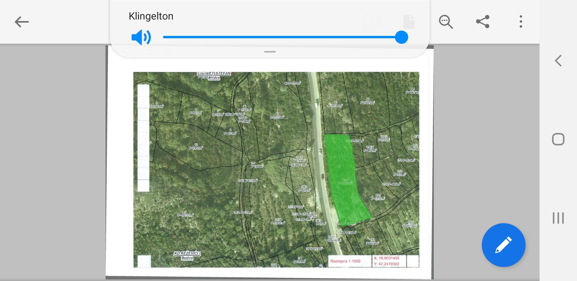Open the three-dot overflow menu
Screen dimensions: 577x281
[x=521, y=22]
